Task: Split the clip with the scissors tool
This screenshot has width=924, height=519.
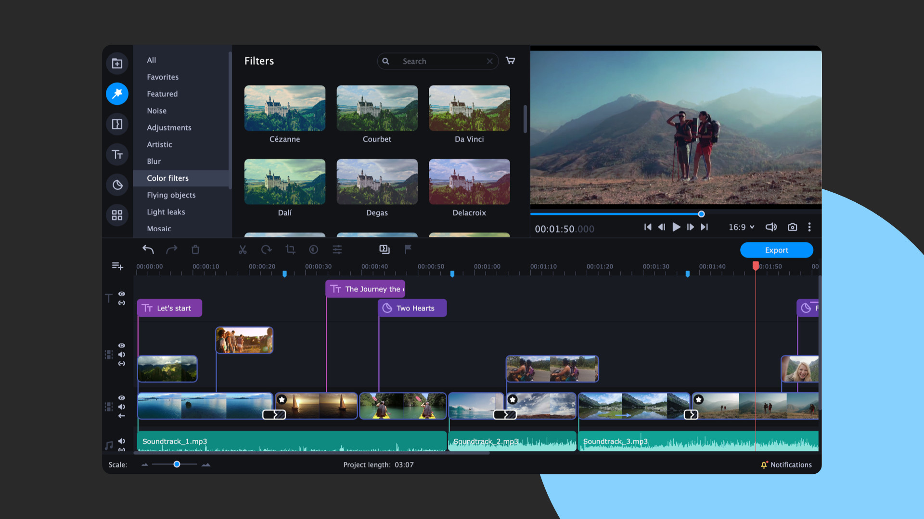Action: [x=243, y=249]
